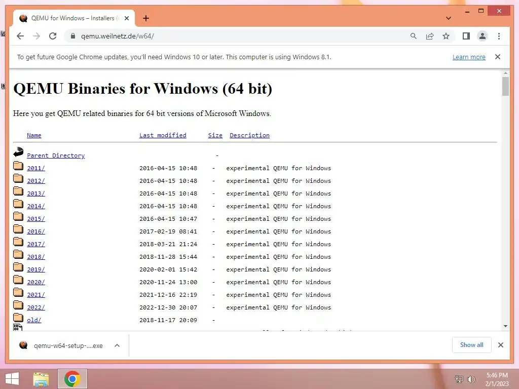Open the 2014/ folder link

click(x=36, y=206)
